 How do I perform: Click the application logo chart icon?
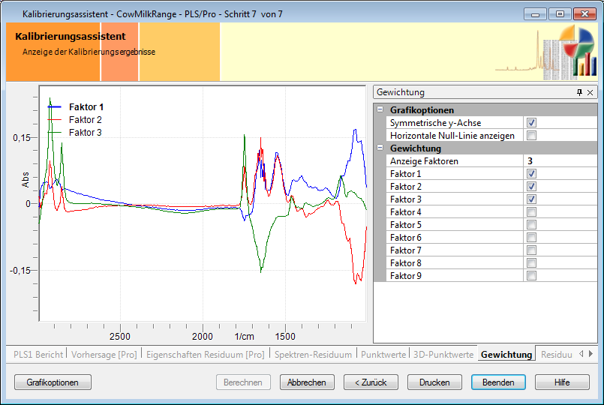574,51
